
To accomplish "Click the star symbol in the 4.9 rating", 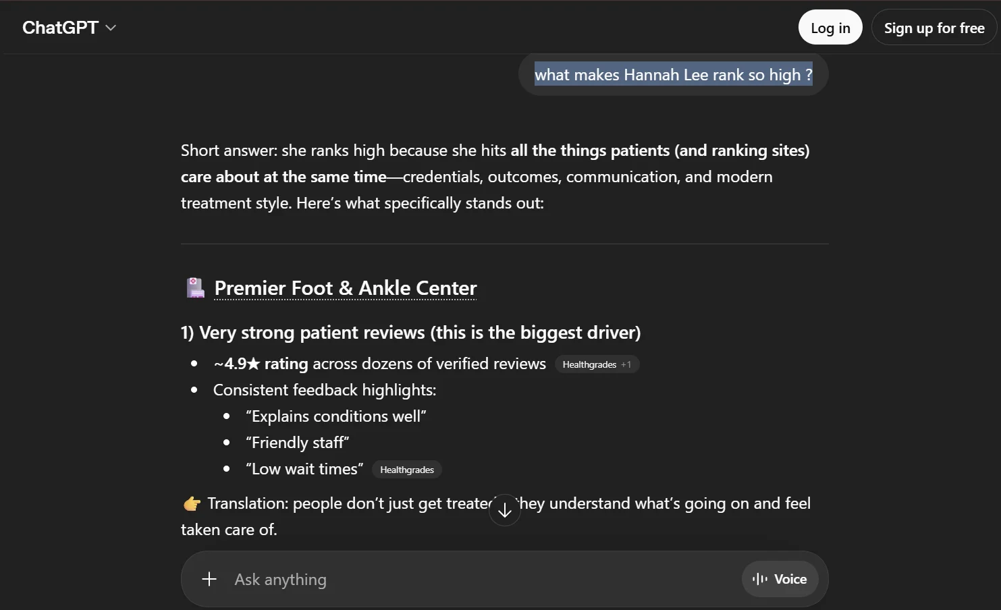I will [253, 364].
